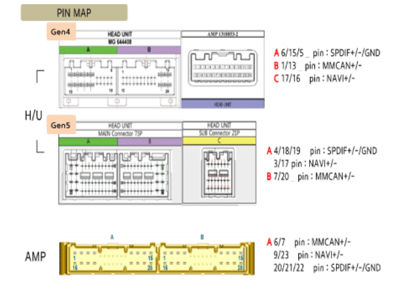Click the small A label above the yellow AMP connector
The width and height of the screenshot is (418, 289).
(112, 237)
